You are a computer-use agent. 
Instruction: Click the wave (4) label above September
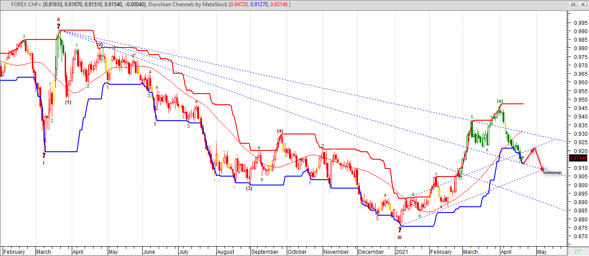[x=280, y=131]
